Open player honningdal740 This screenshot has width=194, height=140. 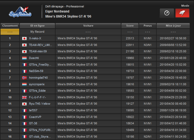(x=38, y=78)
